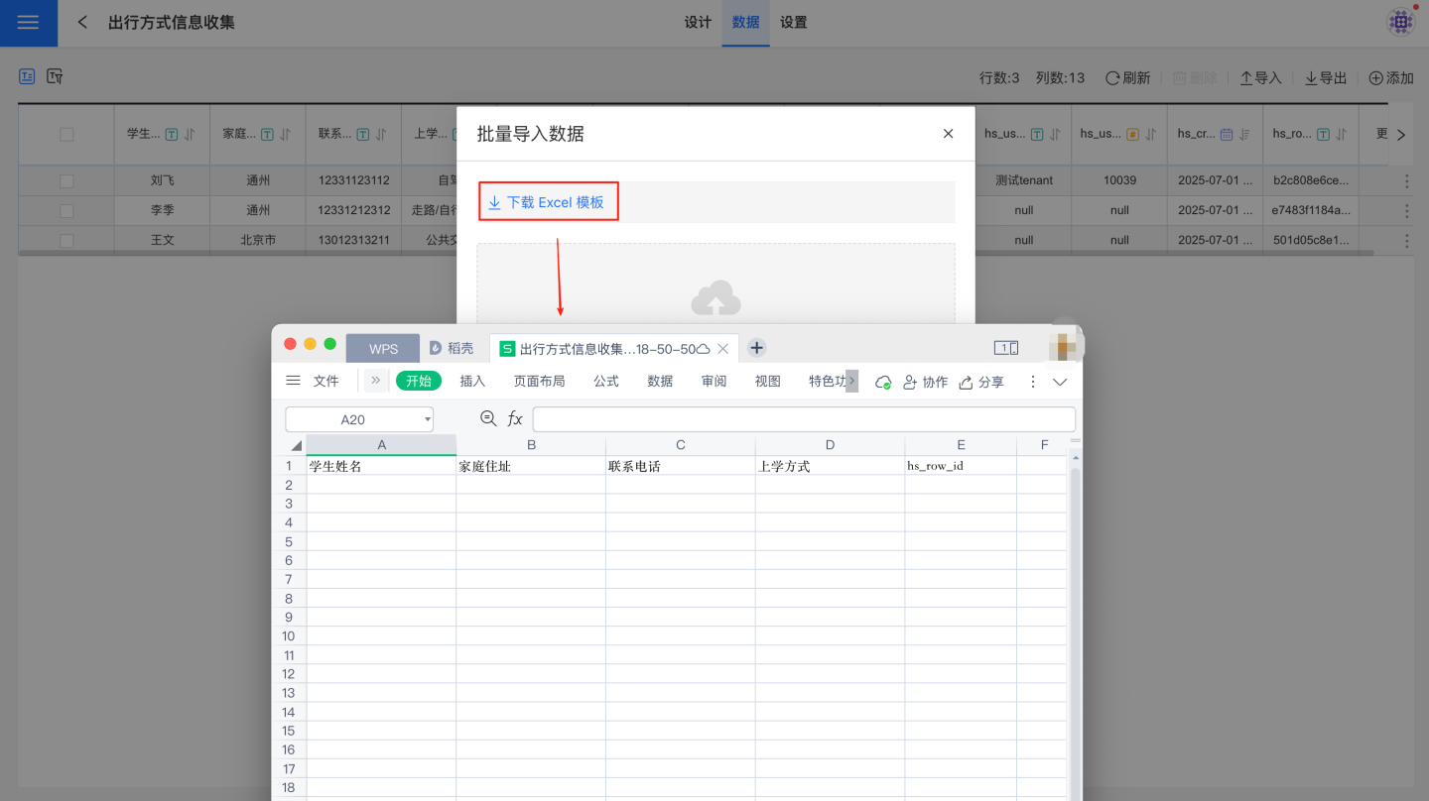
Task: Click the 添加 add icon
Action: [x=1376, y=78]
